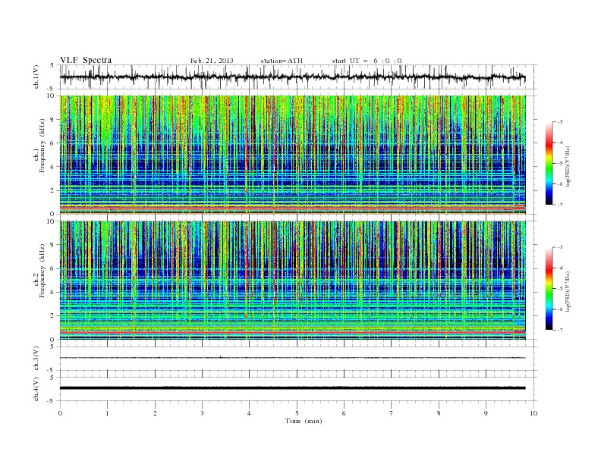Image resolution: width=601 pixels, height=464 pixels.
Task: Click the time axis tick label "4"
Action: pos(250,413)
